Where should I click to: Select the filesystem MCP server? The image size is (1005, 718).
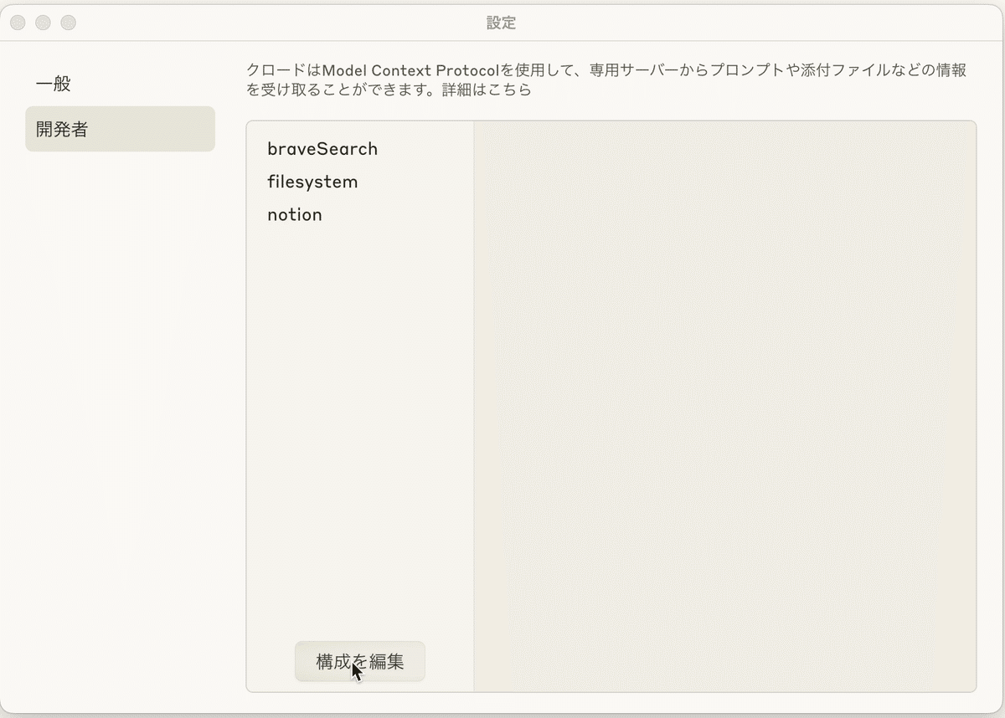click(312, 182)
